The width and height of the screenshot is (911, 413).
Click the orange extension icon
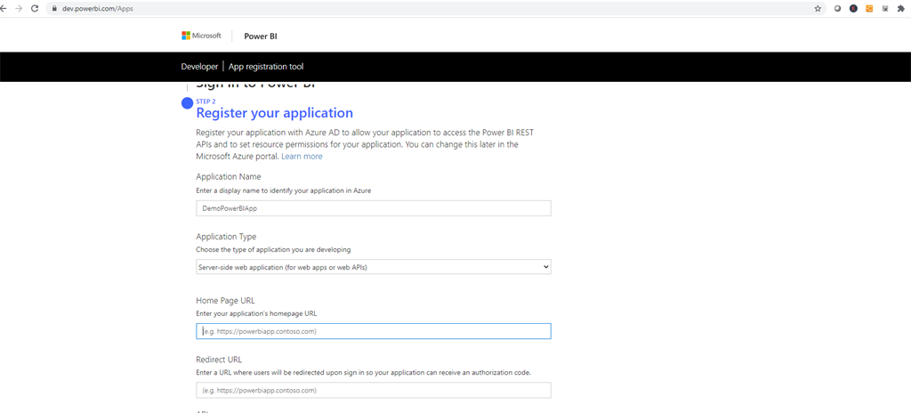coord(869,8)
